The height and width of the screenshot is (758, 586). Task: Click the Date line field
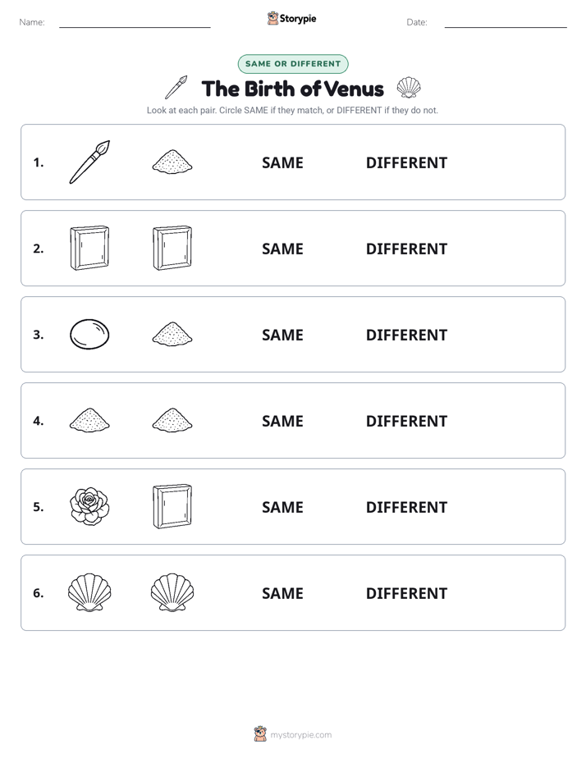(x=506, y=22)
